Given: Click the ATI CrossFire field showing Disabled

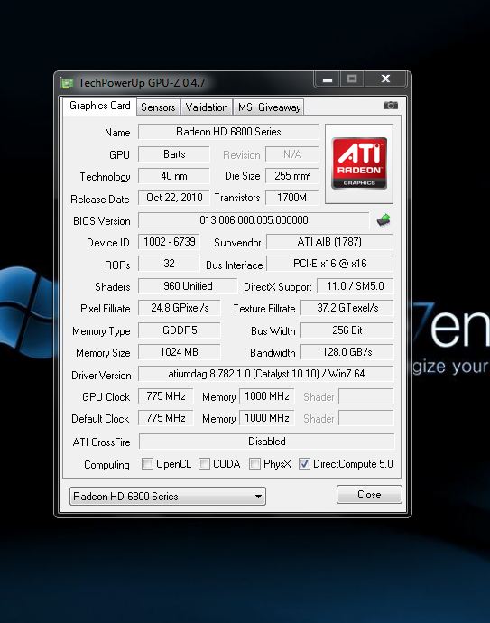Looking at the screenshot, I should (x=267, y=442).
